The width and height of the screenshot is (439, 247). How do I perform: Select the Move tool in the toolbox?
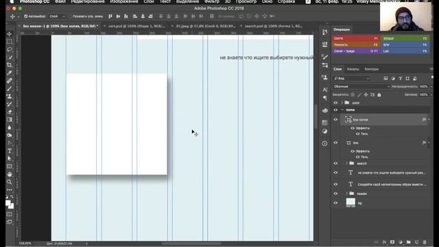point(9,34)
